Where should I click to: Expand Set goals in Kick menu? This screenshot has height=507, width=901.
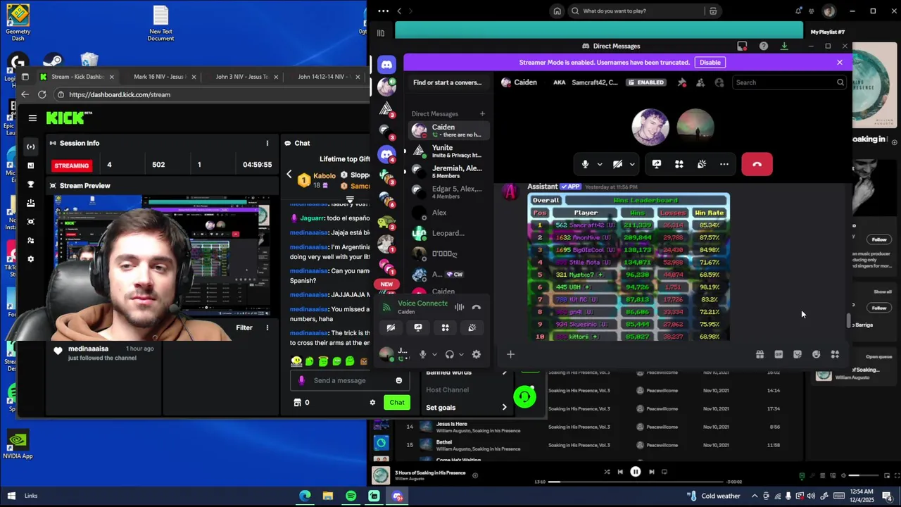tap(466, 407)
